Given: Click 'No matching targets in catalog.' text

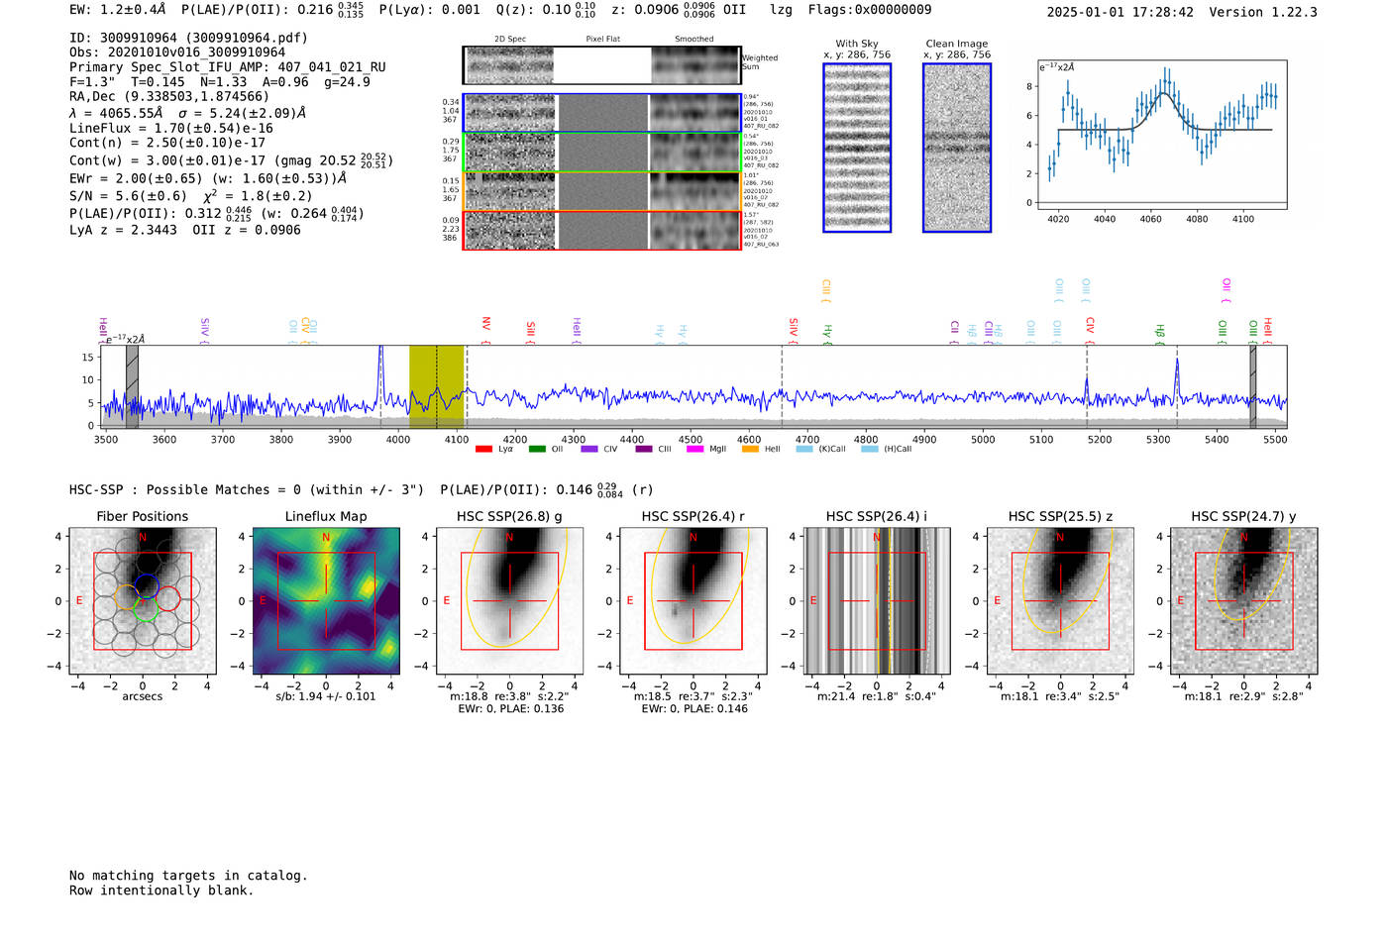Looking at the screenshot, I should [x=188, y=876].
